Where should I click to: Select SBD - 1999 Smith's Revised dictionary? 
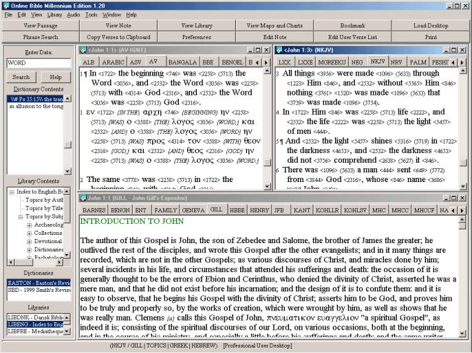point(39,291)
